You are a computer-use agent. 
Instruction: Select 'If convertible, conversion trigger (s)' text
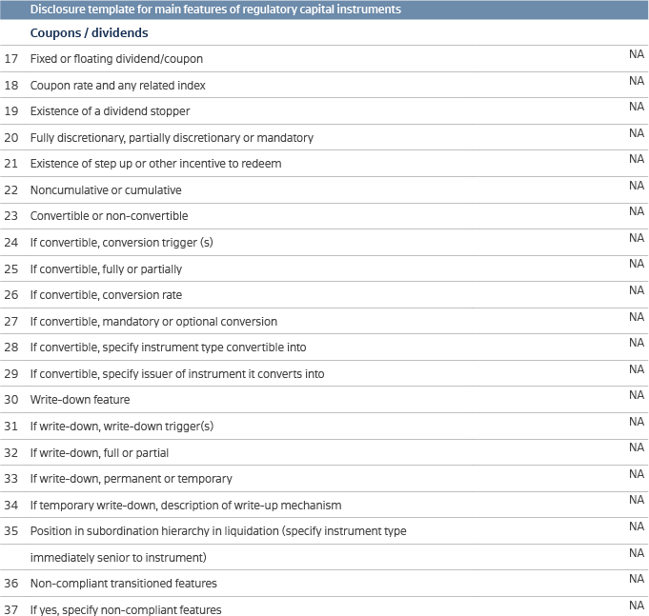tap(121, 243)
